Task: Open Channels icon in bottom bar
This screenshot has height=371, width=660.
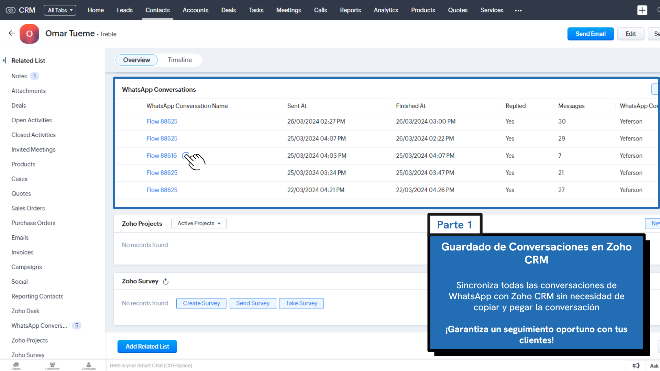Action: point(52,366)
